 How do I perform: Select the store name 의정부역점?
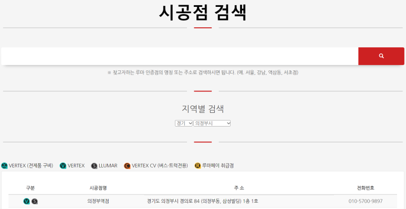click(98, 201)
